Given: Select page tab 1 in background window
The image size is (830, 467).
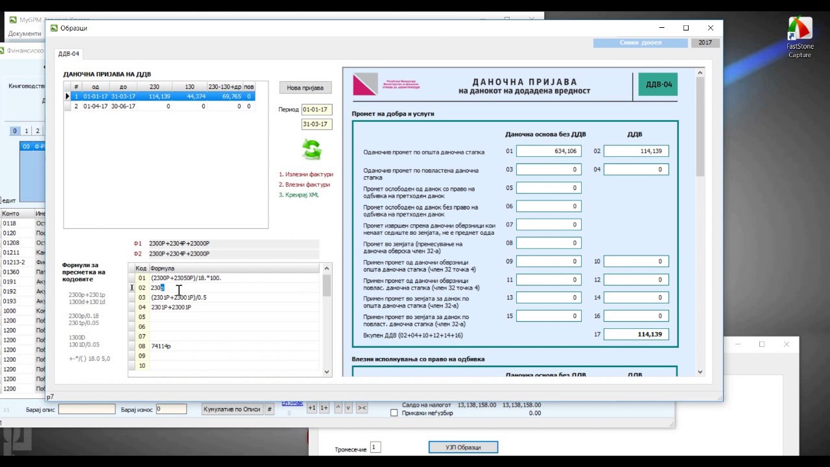Looking at the screenshot, I should click(27, 131).
